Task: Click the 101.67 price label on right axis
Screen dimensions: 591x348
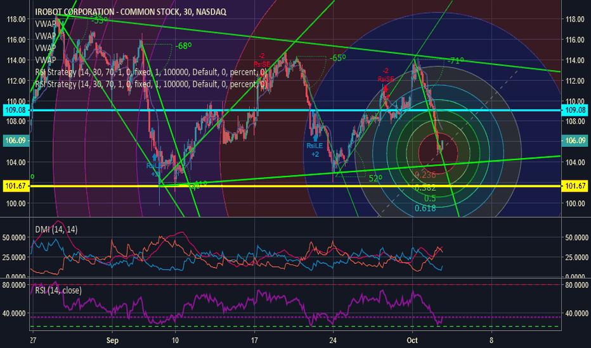Action: (x=575, y=186)
